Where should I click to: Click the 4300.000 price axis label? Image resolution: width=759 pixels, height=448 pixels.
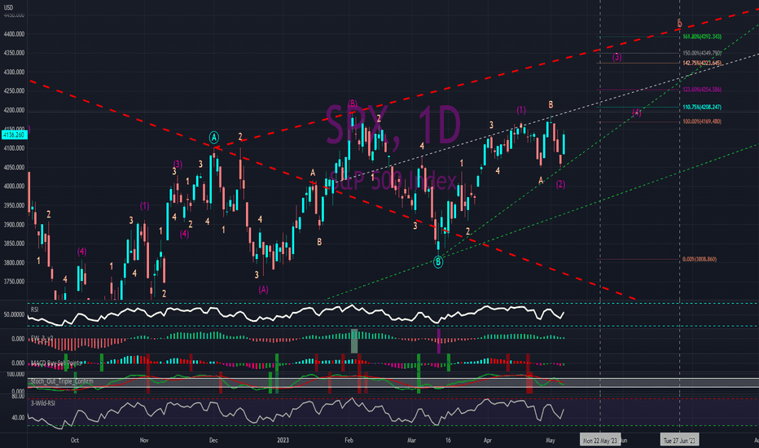[x=14, y=72]
